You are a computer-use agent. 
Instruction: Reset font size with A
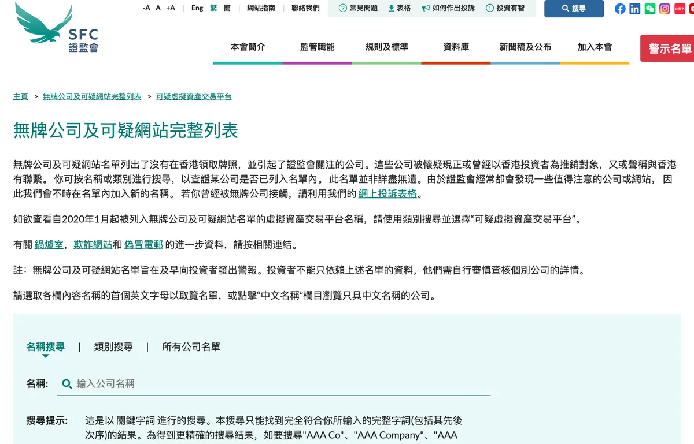coord(158,8)
